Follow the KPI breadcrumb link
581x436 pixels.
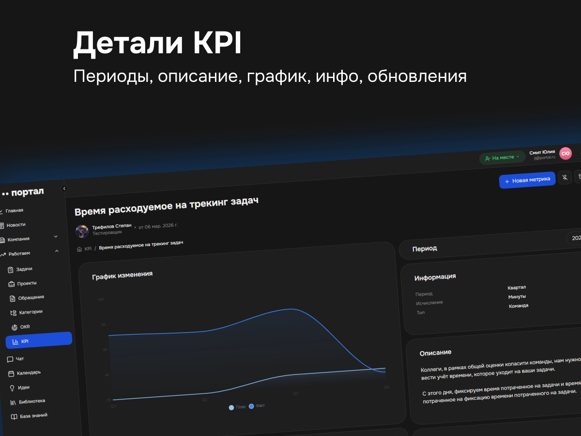tap(88, 249)
